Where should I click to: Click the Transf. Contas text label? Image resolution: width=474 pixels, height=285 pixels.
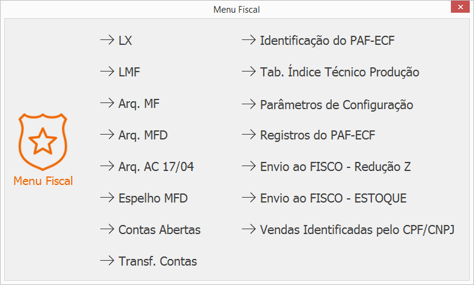click(157, 261)
